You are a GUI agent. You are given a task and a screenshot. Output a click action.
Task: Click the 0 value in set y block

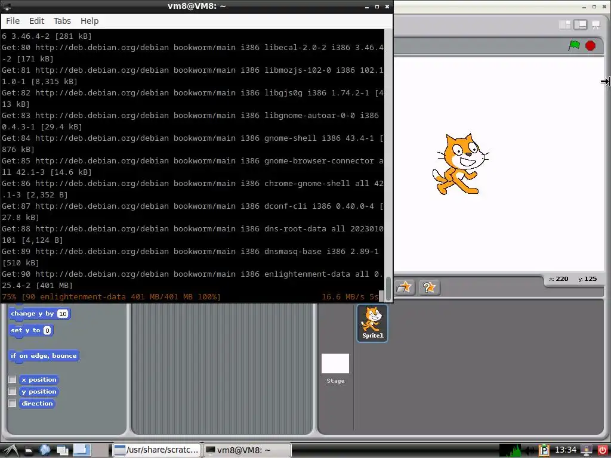pyautogui.click(x=47, y=330)
